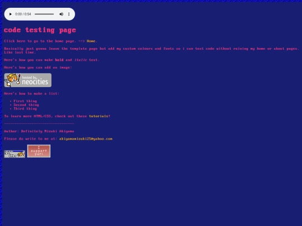This screenshot has width=302, height=226.
Task: Mute the audio player volume
Action: (x=62, y=14)
